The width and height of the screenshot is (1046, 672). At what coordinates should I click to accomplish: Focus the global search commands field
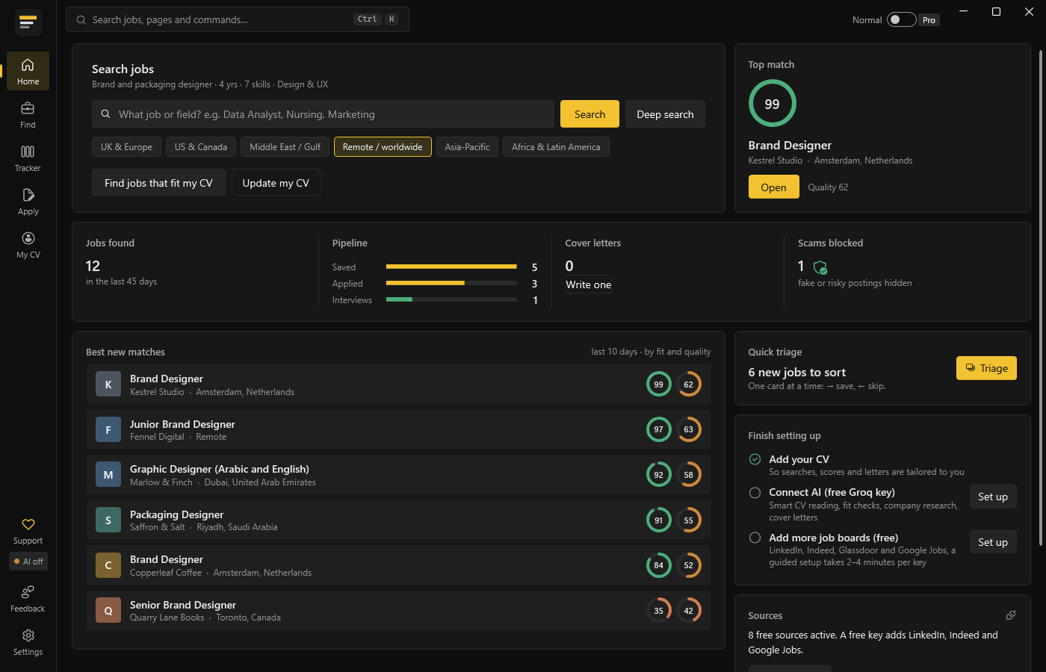point(238,19)
